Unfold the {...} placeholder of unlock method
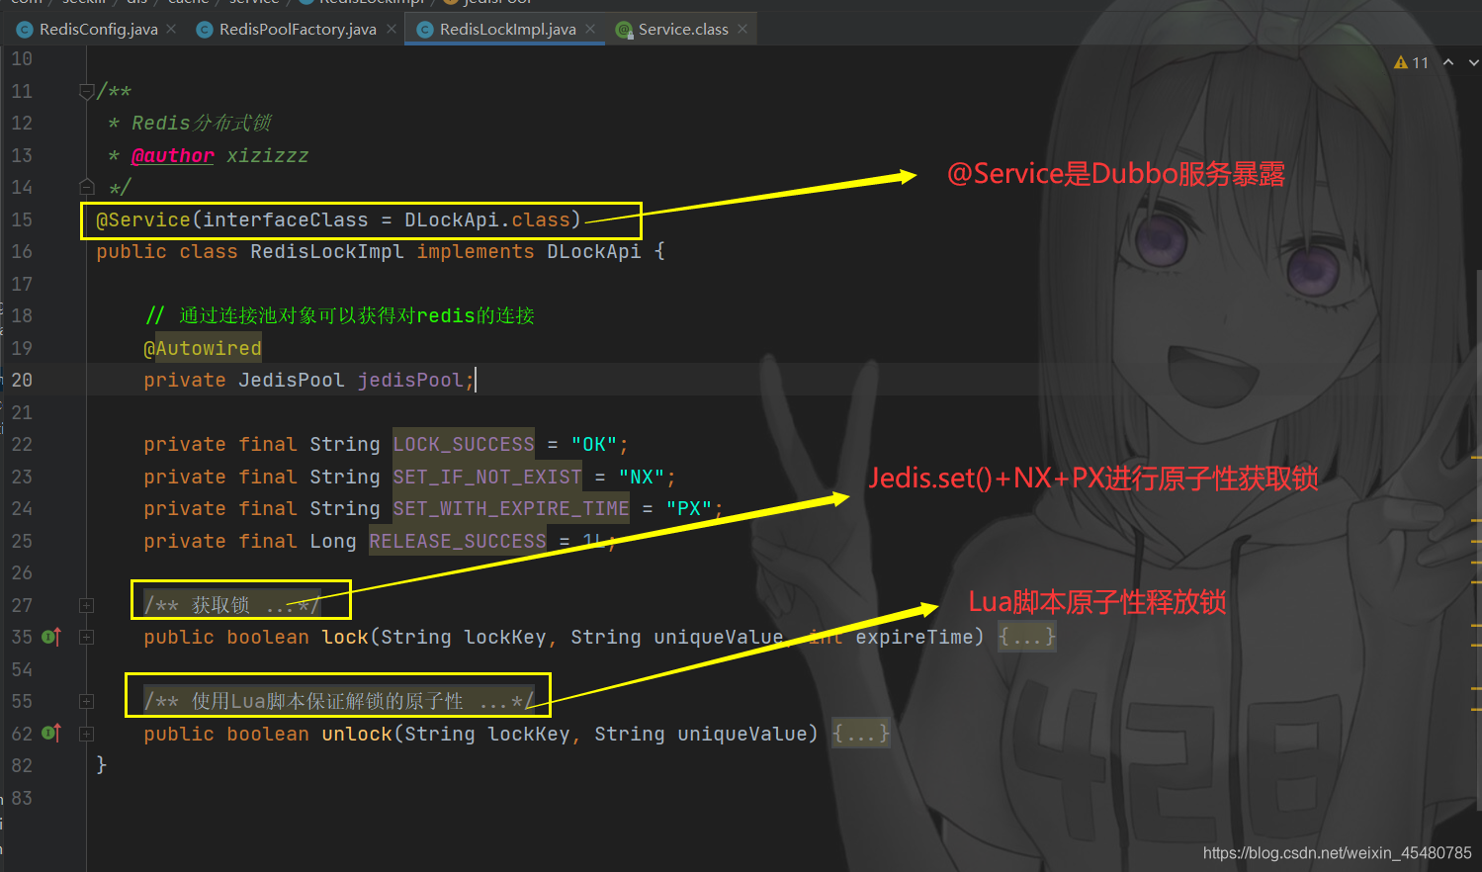The width and height of the screenshot is (1482, 872). [x=861, y=734]
